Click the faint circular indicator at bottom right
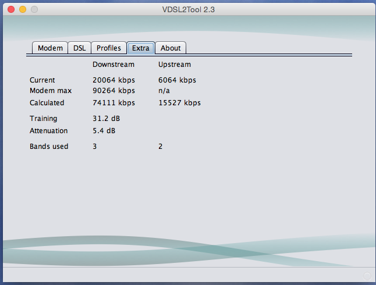 point(367,276)
